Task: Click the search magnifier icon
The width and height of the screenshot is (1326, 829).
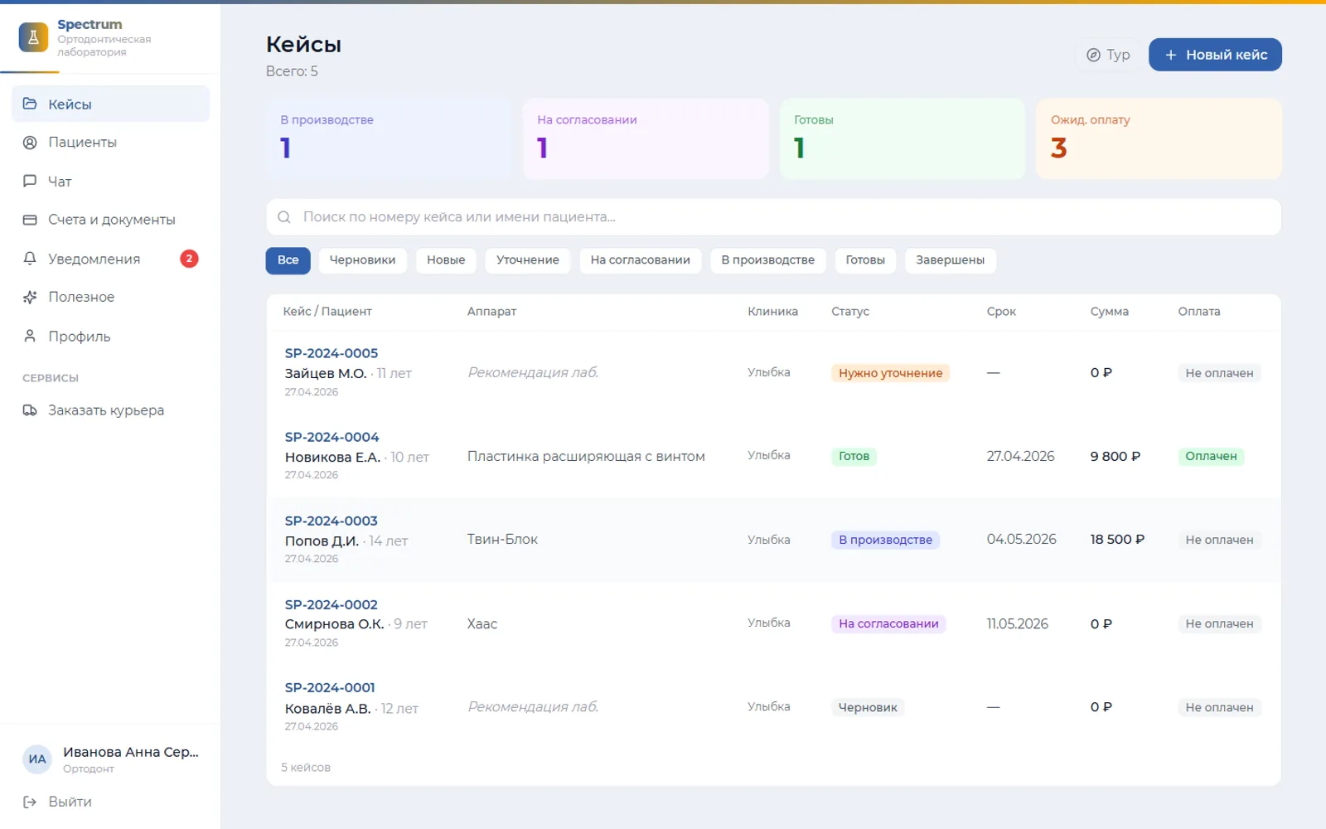Action: pos(284,217)
